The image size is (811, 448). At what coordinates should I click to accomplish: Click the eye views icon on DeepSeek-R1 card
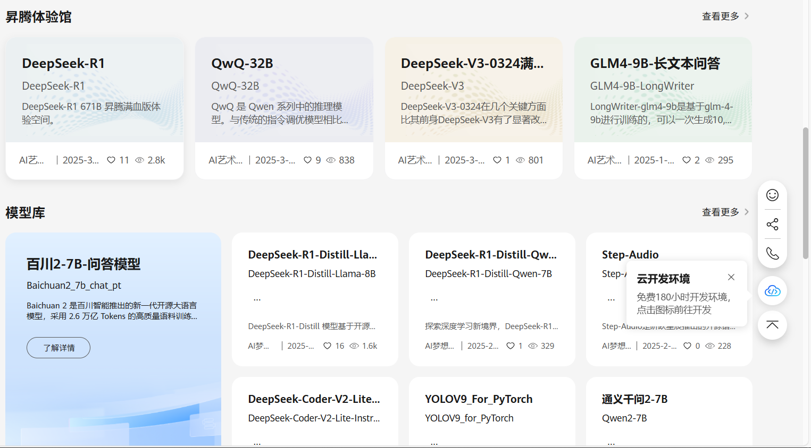(x=139, y=160)
